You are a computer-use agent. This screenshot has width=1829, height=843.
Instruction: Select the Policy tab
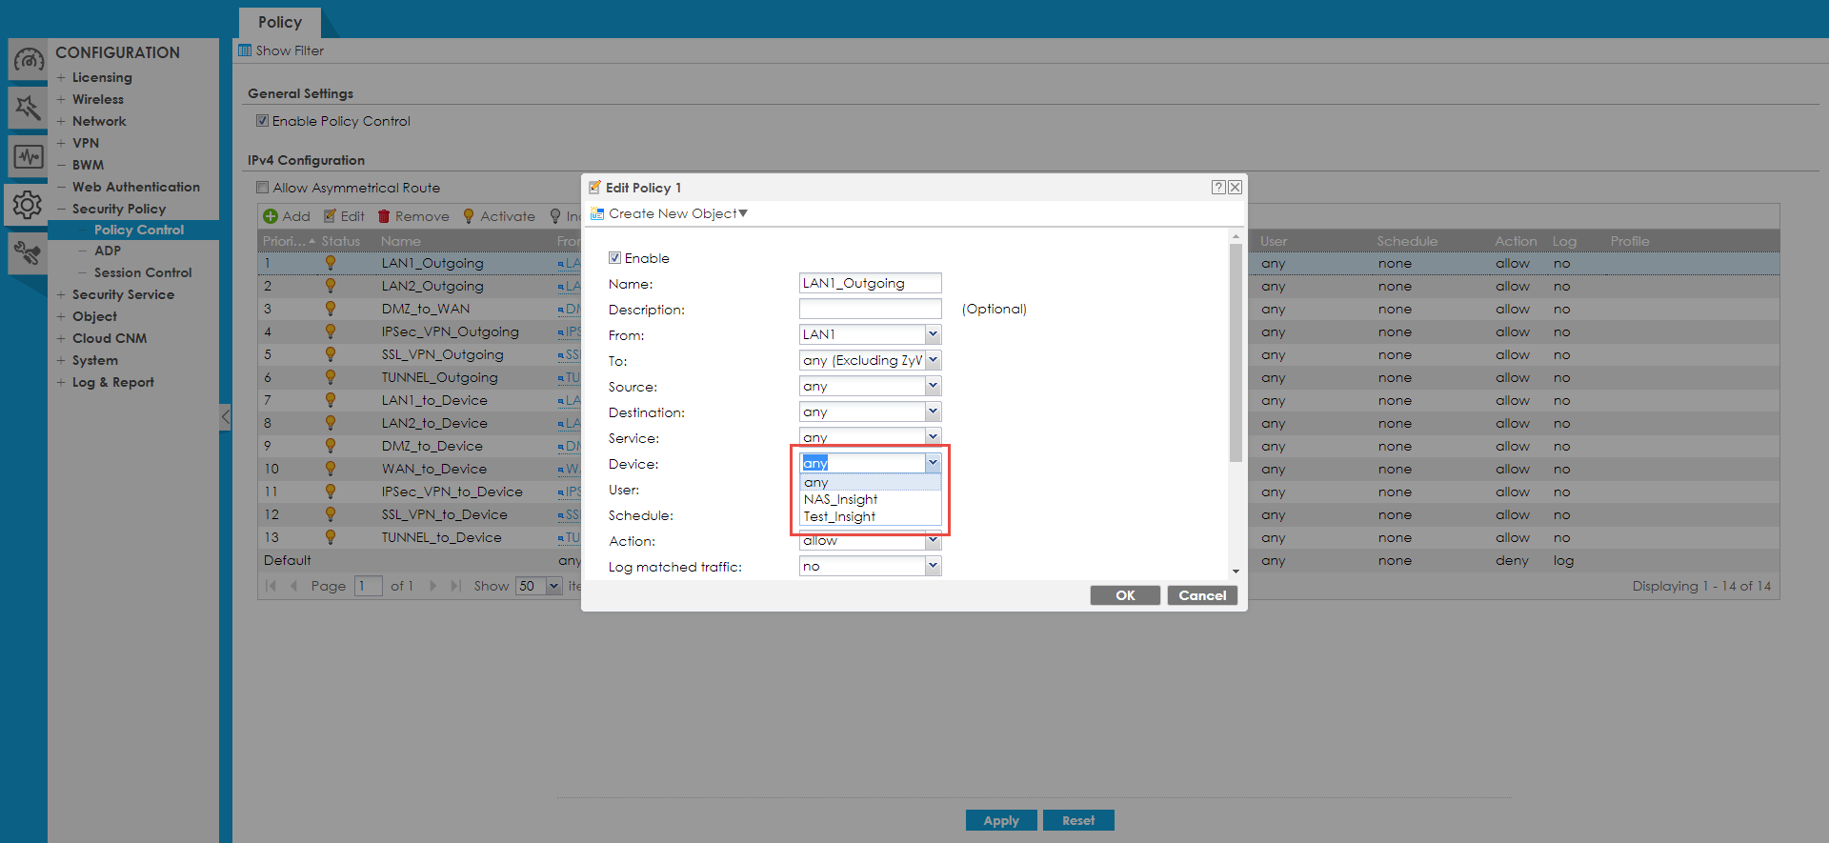coord(279,22)
